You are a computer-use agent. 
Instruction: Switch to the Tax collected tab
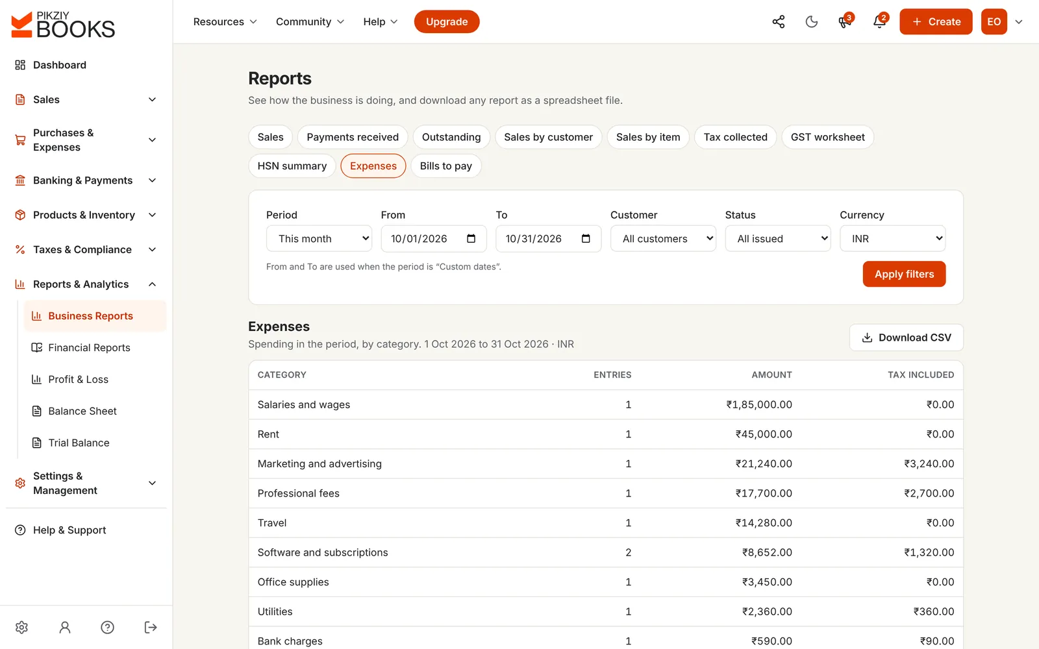[735, 137]
